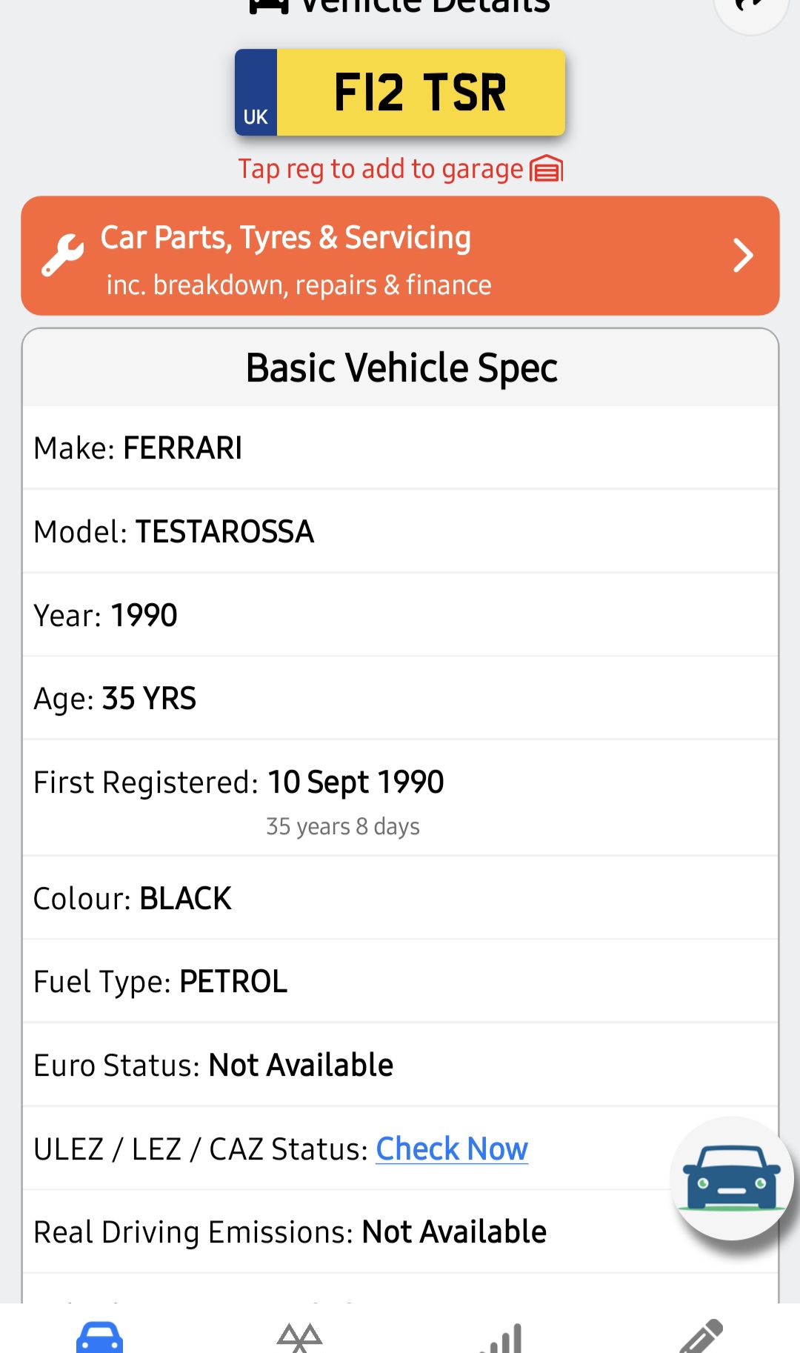Select the Make: FERRARI row
This screenshot has width=800, height=1353.
point(400,448)
